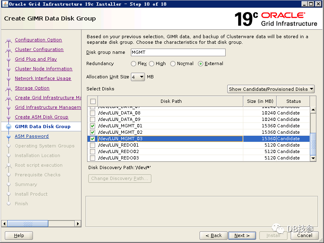Viewport: 324px width, 243px height.
Task: Click the Configuration Option step bullet icon
Action: coord(8,40)
